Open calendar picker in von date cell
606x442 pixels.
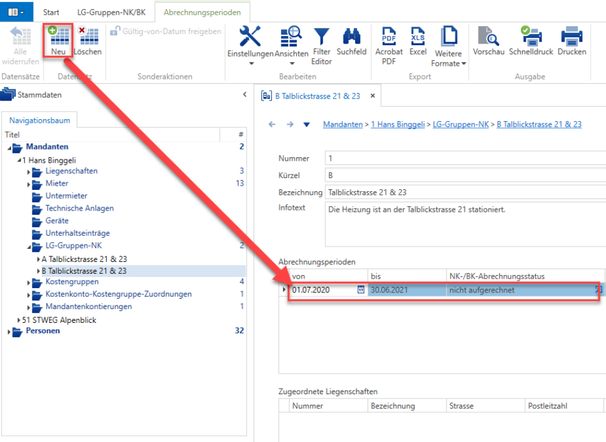coord(361,290)
